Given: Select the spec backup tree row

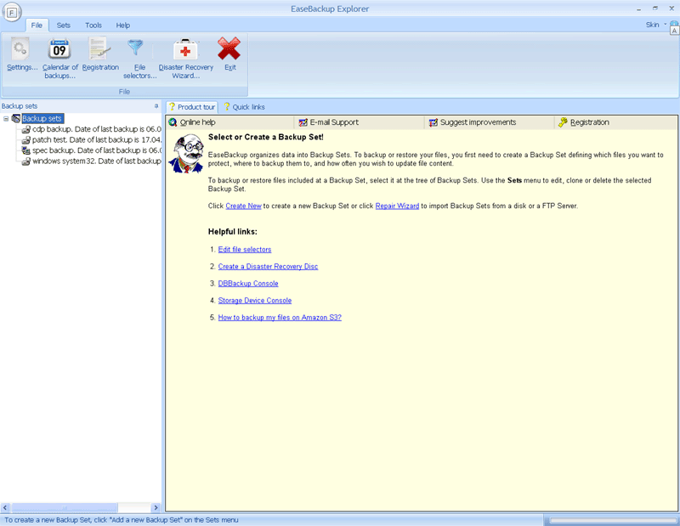Looking at the screenshot, I should [x=96, y=150].
